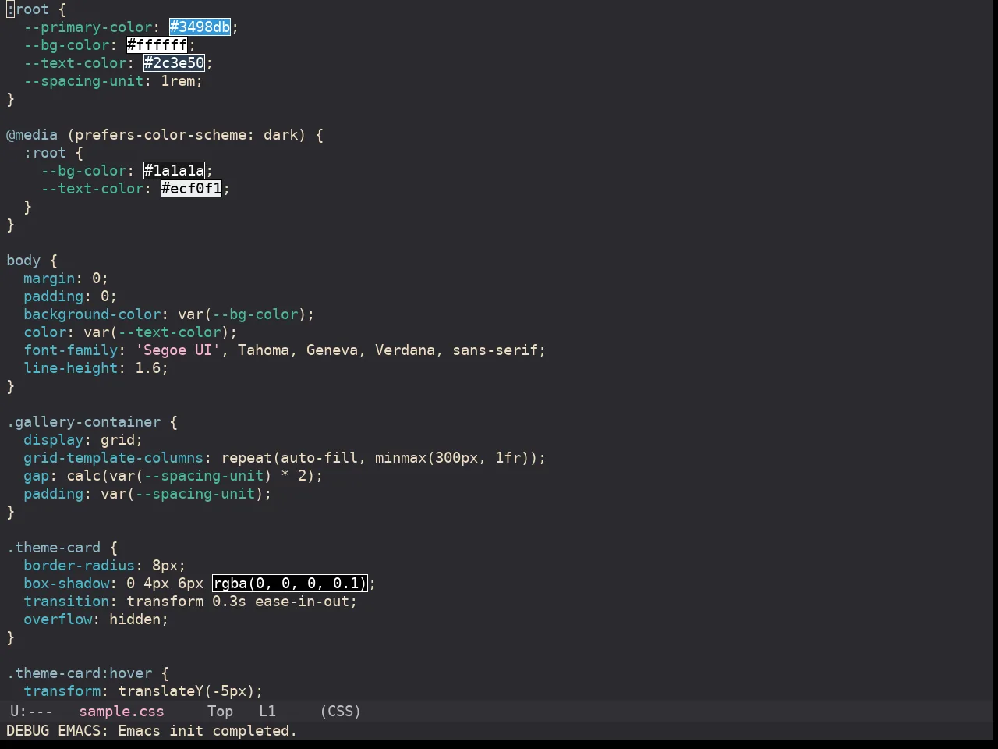Click the #ecf0f1 dark text-color value
Image resolution: width=998 pixels, height=749 pixels.
192,189
